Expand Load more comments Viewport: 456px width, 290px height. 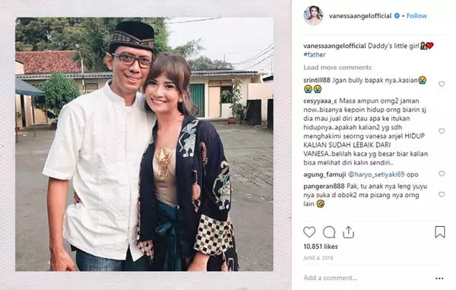337,68
